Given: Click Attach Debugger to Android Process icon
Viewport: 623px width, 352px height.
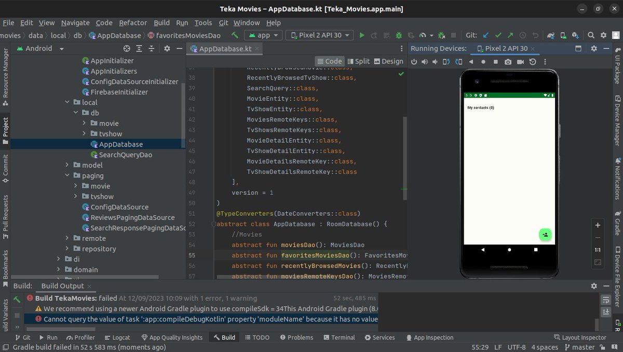Looking at the screenshot, I should pyautogui.click(x=441, y=35).
